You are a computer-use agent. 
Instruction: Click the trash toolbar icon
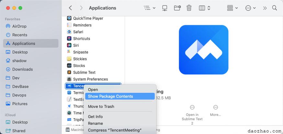(x=189, y=8)
